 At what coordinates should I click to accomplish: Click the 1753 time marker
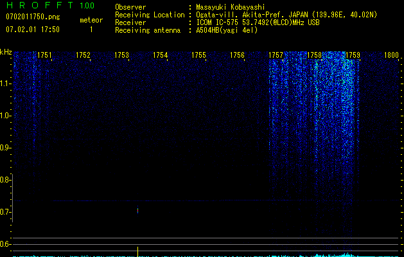tap(121, 55)
